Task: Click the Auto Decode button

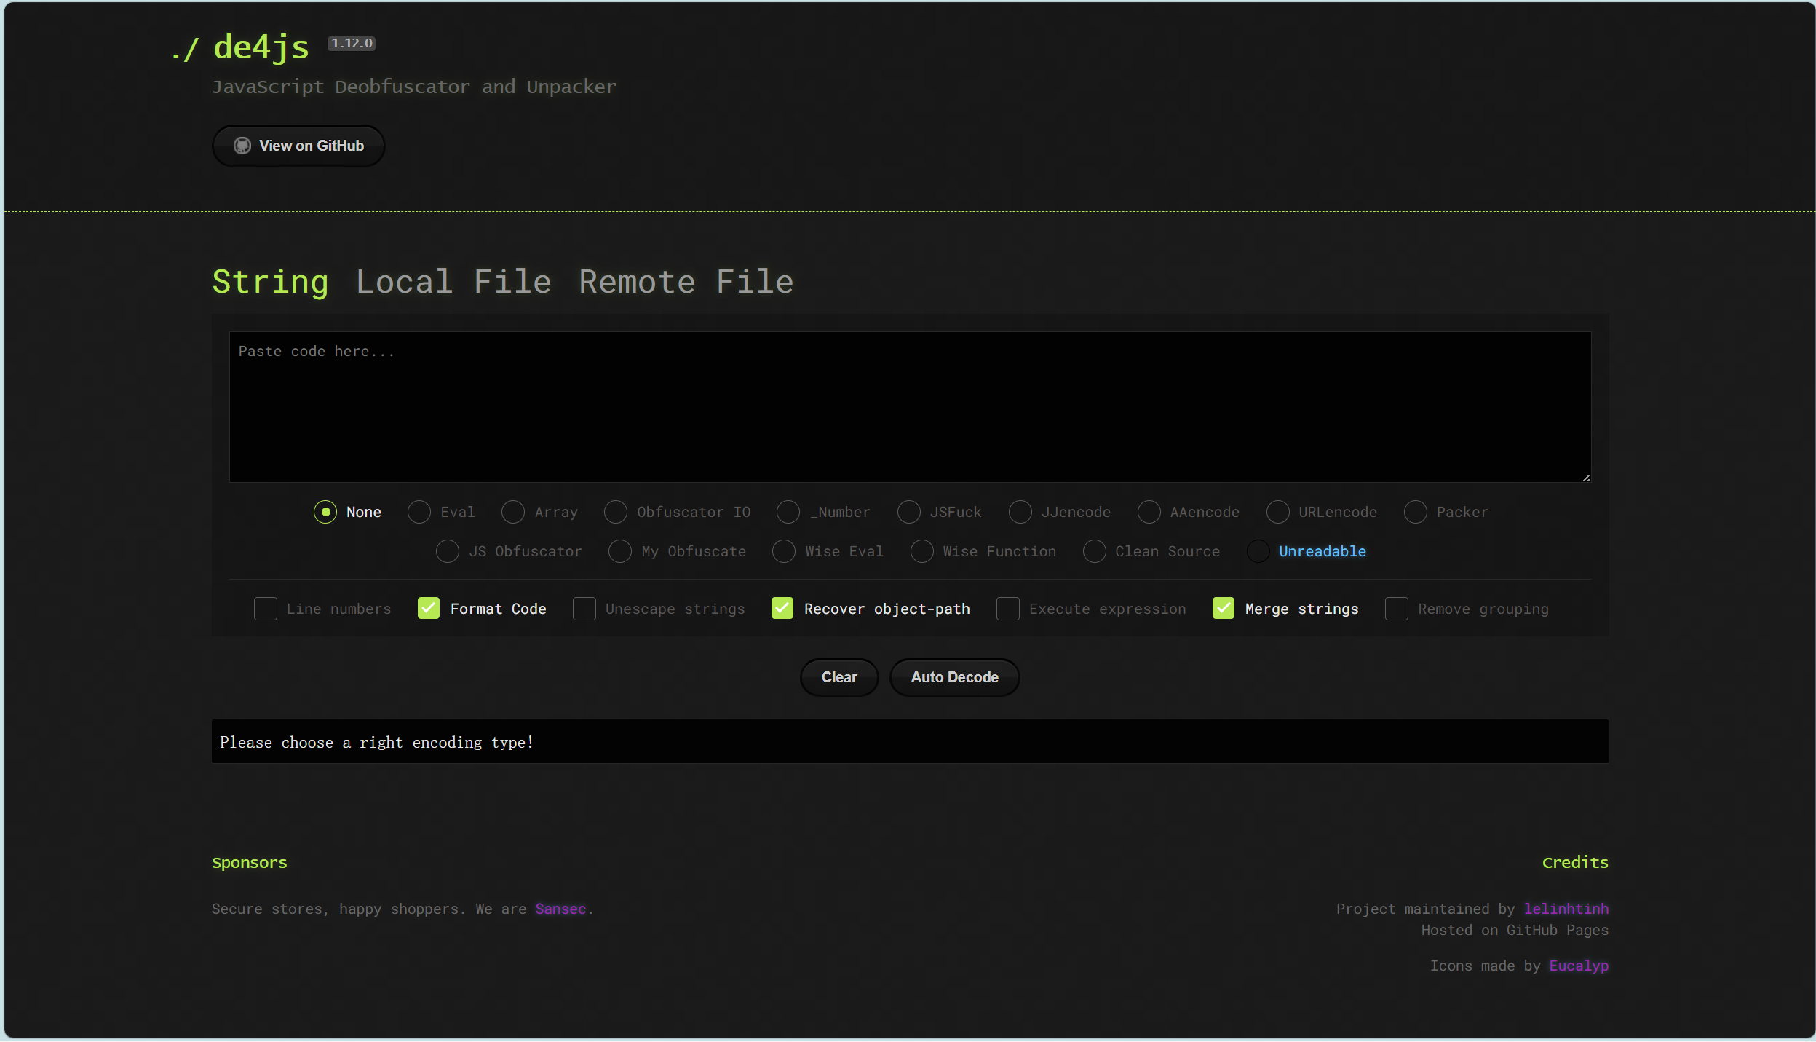Action: 954,677
